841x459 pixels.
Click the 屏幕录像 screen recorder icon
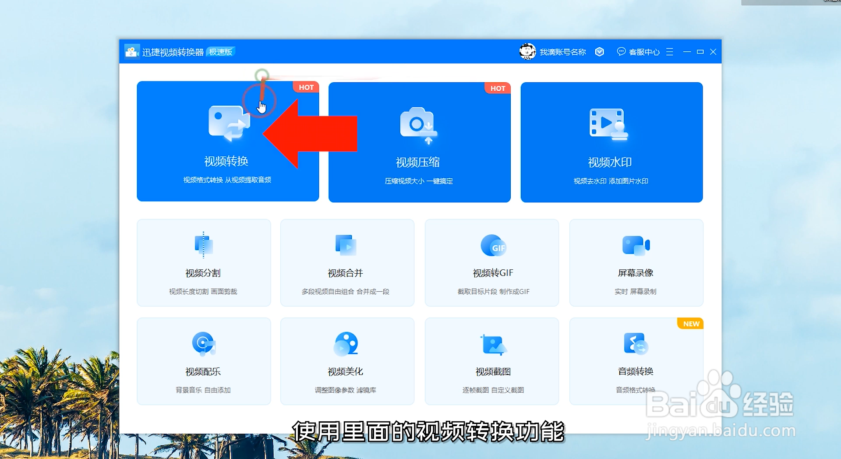636,245
